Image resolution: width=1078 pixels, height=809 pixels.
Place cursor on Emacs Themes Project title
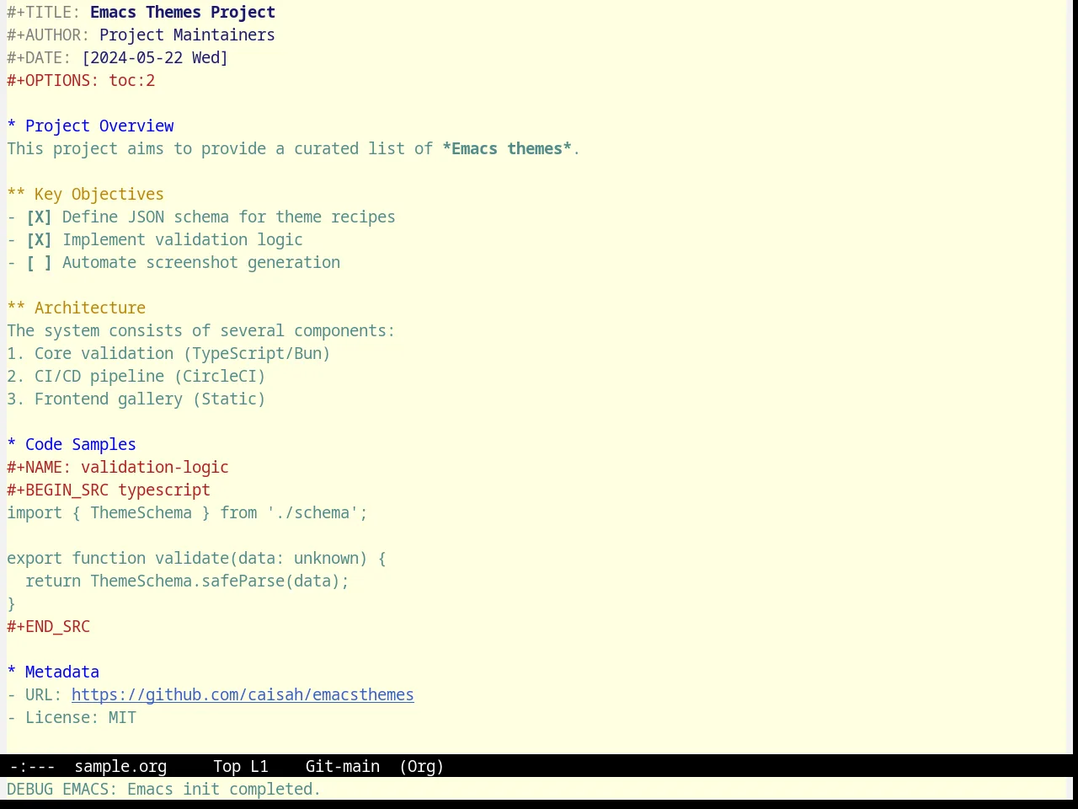pos(183,12)
